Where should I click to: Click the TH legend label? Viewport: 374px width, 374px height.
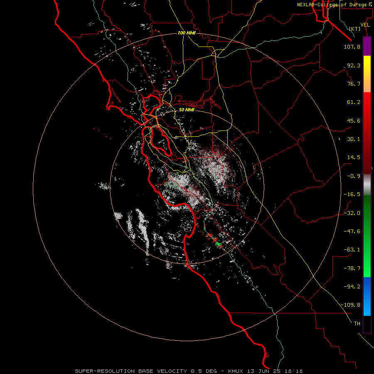(357, 324)
